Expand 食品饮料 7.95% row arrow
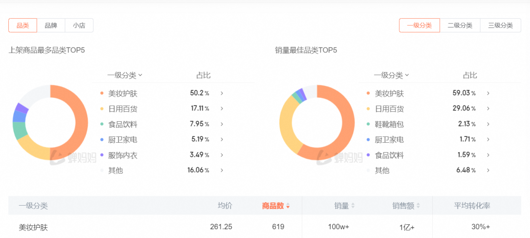Viewport: 530px width, 238px height. click(222, 124)
